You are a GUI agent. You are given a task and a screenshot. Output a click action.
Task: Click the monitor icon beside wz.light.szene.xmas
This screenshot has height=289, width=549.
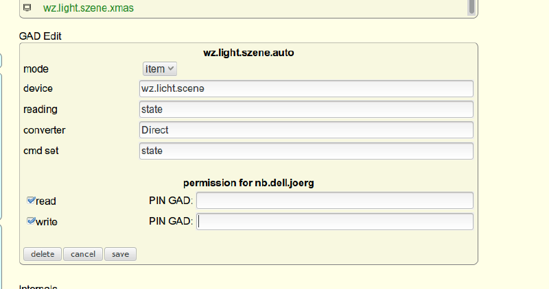point(27,8)
